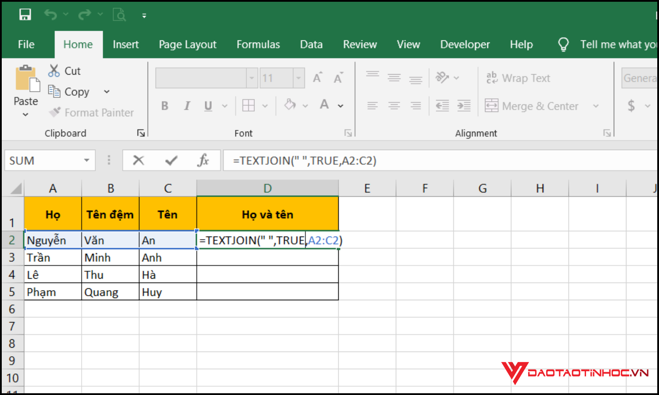Image resolution: width=659 pixels, height=395 pixels.
Task: Click the Increase Indent icon
Action: click(463, 106)
